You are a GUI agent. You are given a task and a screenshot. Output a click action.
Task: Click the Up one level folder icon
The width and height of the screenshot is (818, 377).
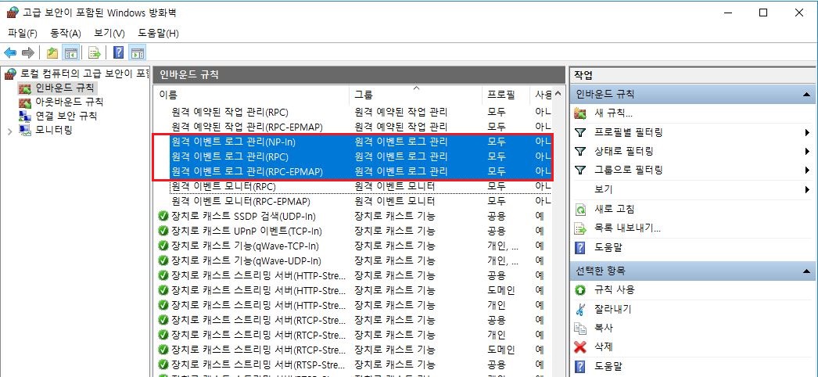[x=52, y=52]
